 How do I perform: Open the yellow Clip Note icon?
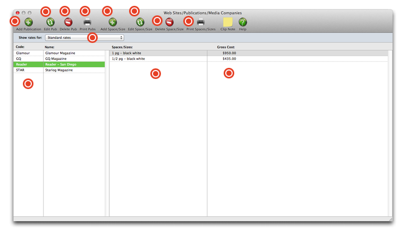(227, 22)
